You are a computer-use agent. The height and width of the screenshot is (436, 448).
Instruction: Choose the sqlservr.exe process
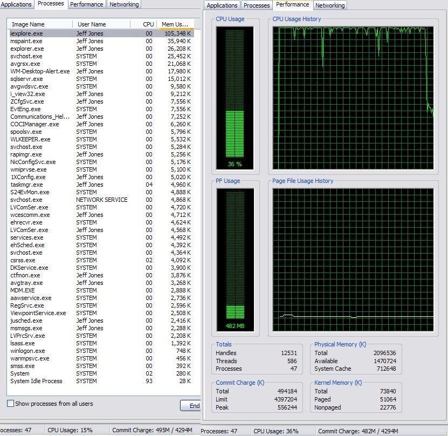[x=27, y=79]
